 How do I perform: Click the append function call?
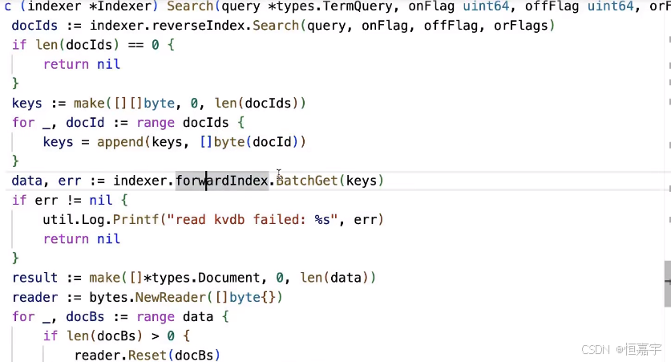point(120,142)
